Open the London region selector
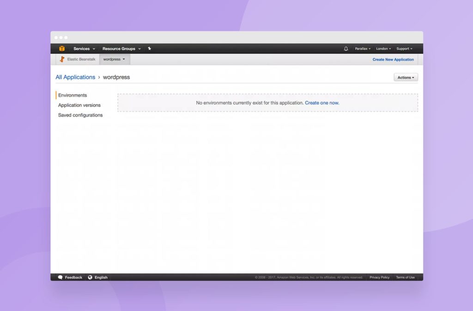Screen dimensions: 473x311 tap(383, 49)
